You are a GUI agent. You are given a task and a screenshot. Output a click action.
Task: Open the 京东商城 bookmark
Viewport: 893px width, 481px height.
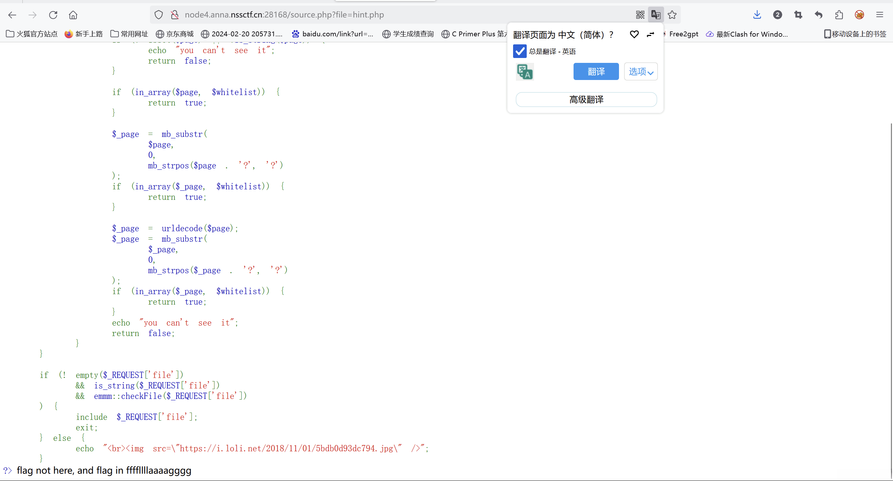click(x=175, y=34)
